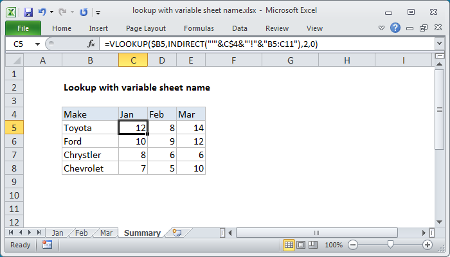Click the Save icon in quick access toolbar
The image size is (450, 257).
click(28, 12)
